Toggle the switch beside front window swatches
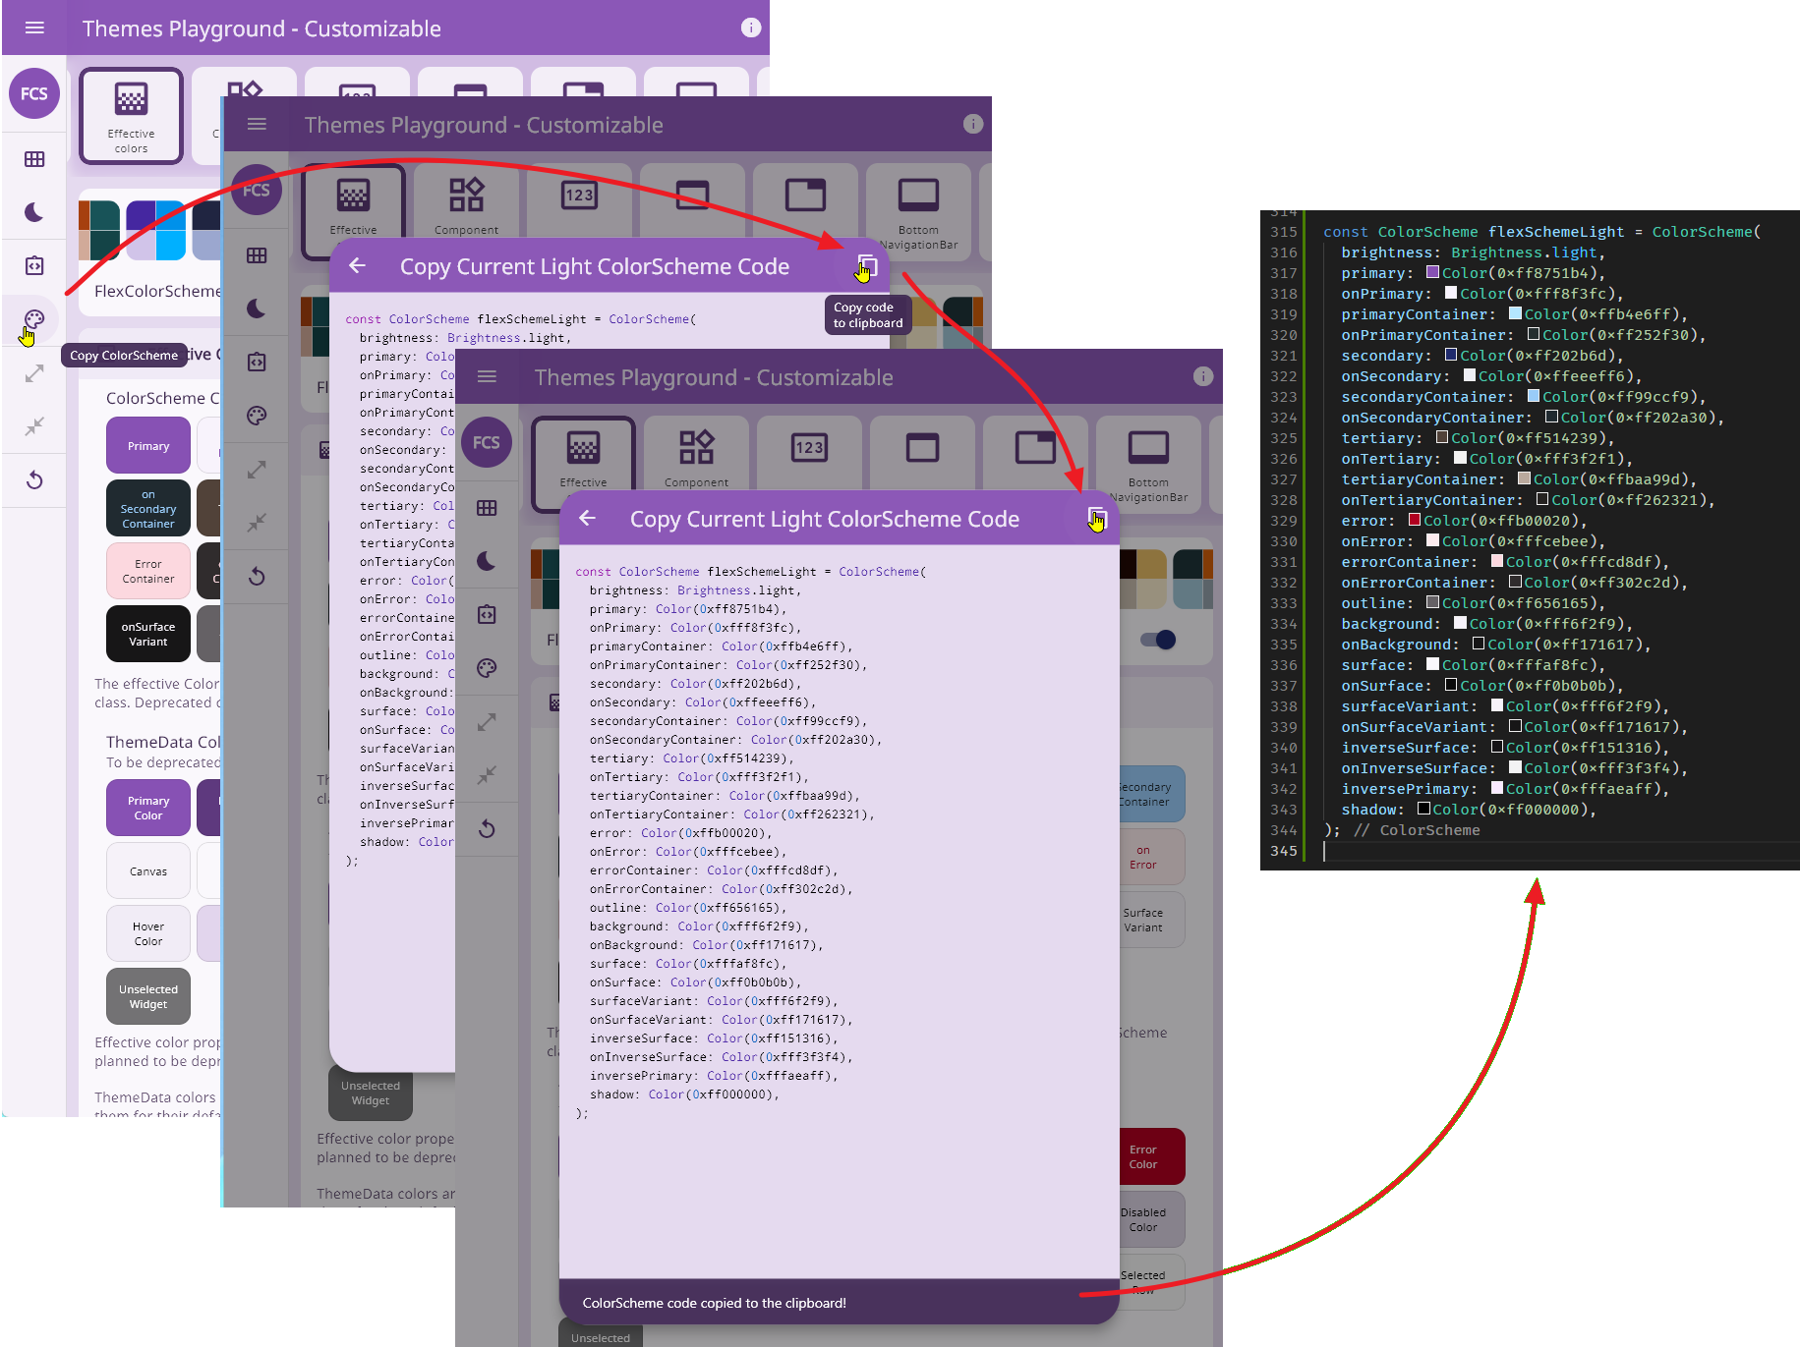 click(x=1158, y=640)
